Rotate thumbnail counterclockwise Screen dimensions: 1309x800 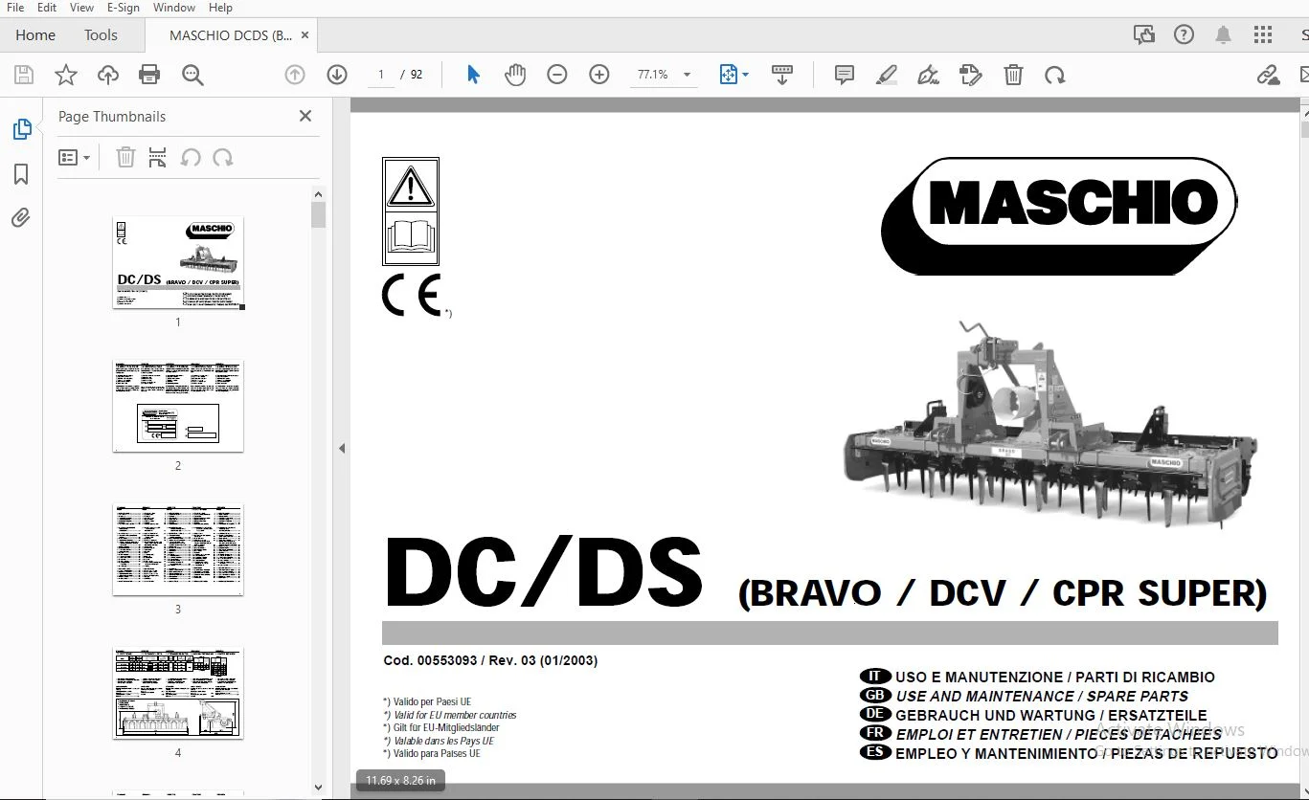click(x=191, y=158)
